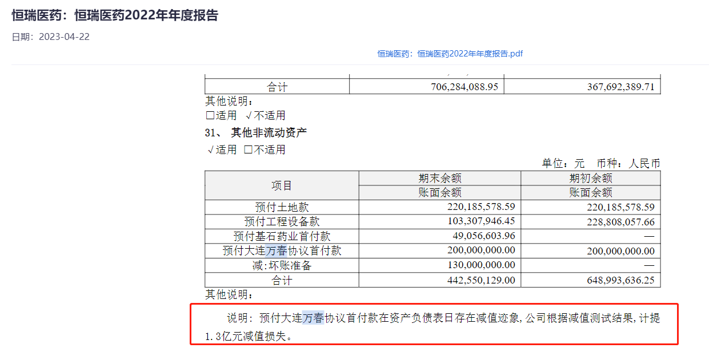The height and width of the screenshot is (352, 709).
Task: Click the 1.3亿元减值损失 line
Action: tap(250, 336)
